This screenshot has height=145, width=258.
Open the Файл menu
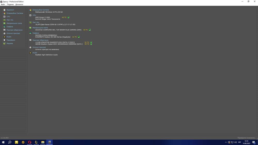(x=3, y=4)
